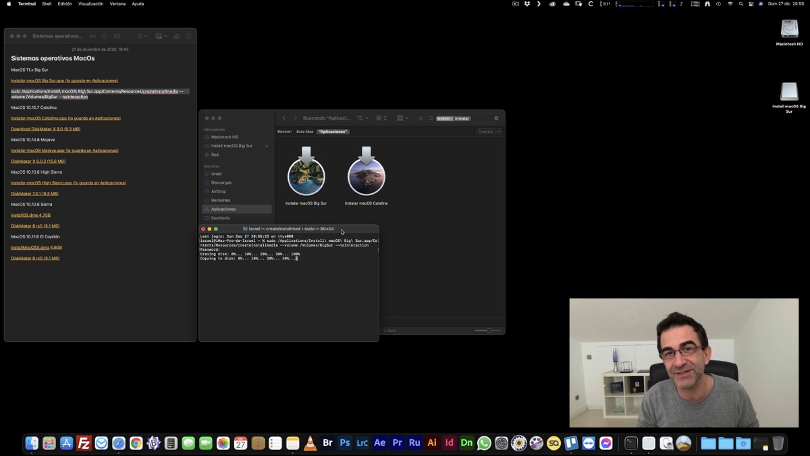Launch VLC media player in dock
810x456 pixels.
pos(310,443)
